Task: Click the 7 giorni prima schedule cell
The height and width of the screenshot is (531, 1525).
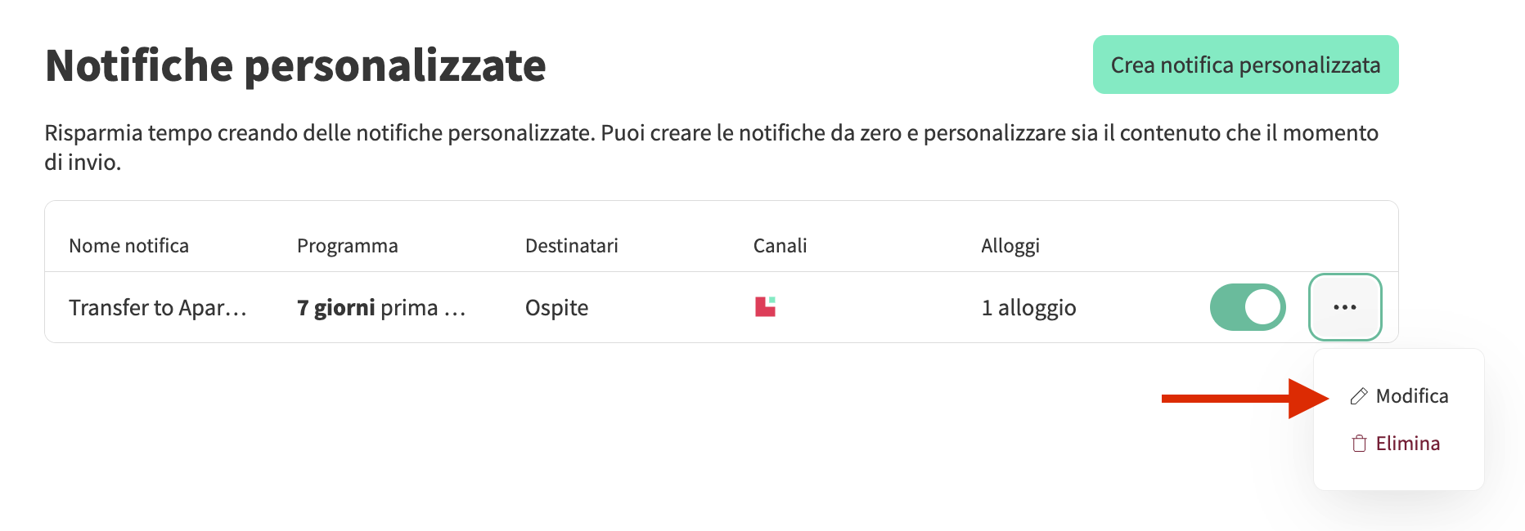Action: tap(380, 308)
